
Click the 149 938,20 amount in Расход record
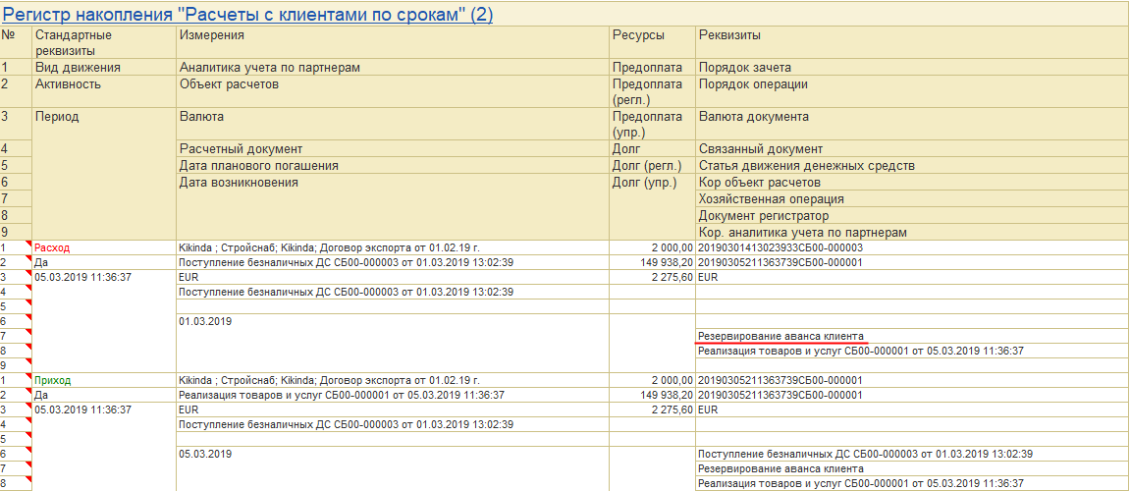pos(653,262)
